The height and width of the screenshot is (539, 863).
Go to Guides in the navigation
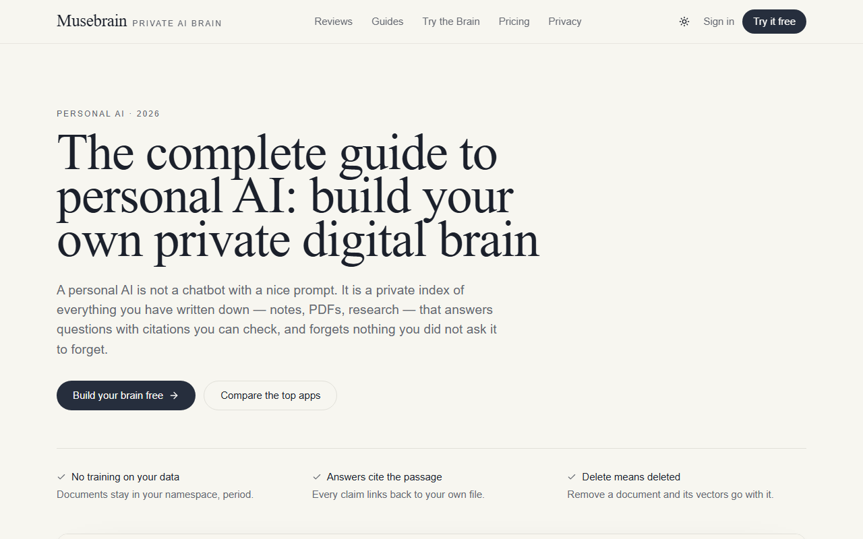(388, 22)
